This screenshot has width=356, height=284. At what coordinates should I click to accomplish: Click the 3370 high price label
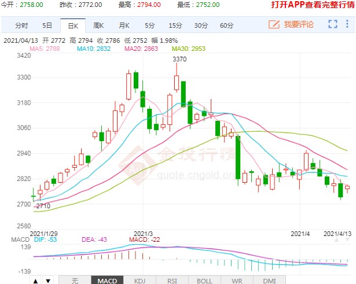pyautogui.click(x=179, y=59)
